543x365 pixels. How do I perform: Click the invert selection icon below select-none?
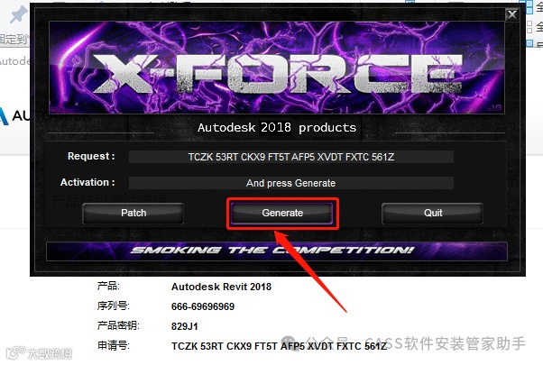(x=529, y=43)
